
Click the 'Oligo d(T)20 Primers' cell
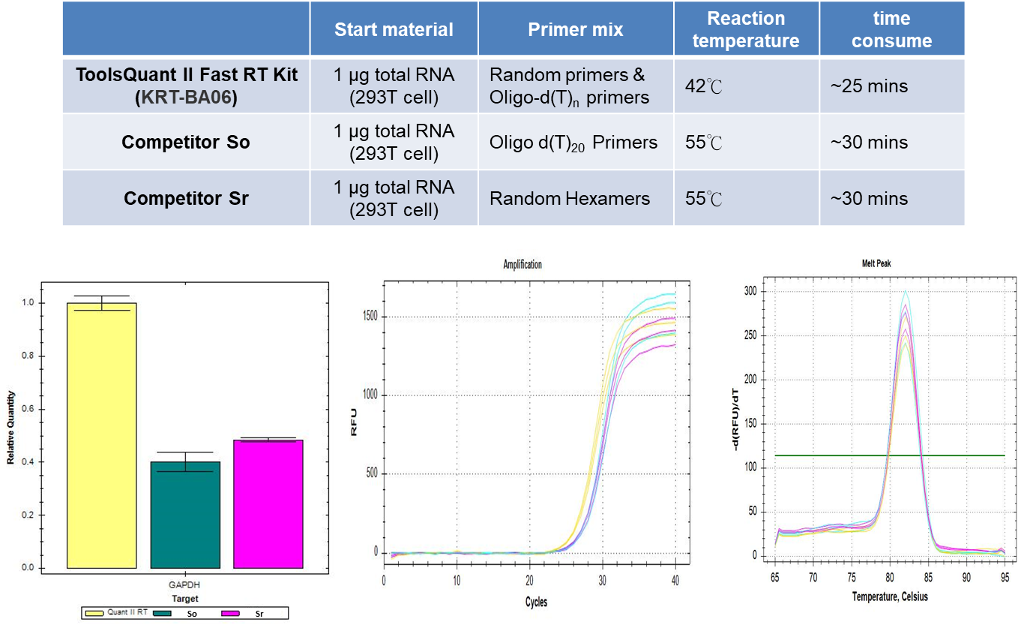pos(575,142)
